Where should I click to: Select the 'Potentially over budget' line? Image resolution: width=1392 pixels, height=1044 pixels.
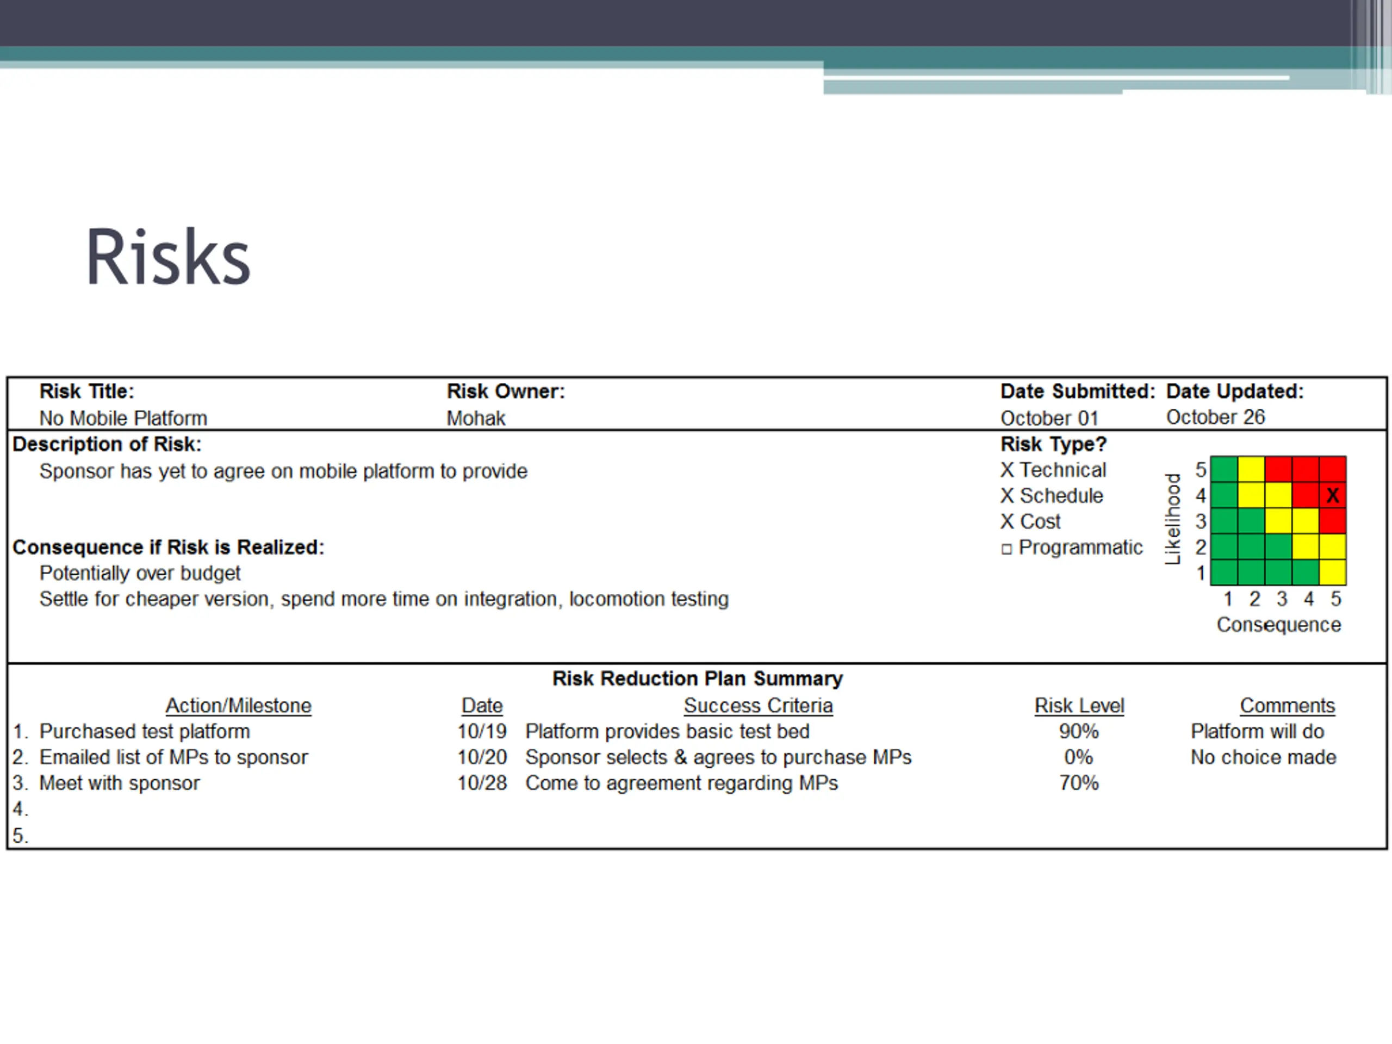point(140,573)
